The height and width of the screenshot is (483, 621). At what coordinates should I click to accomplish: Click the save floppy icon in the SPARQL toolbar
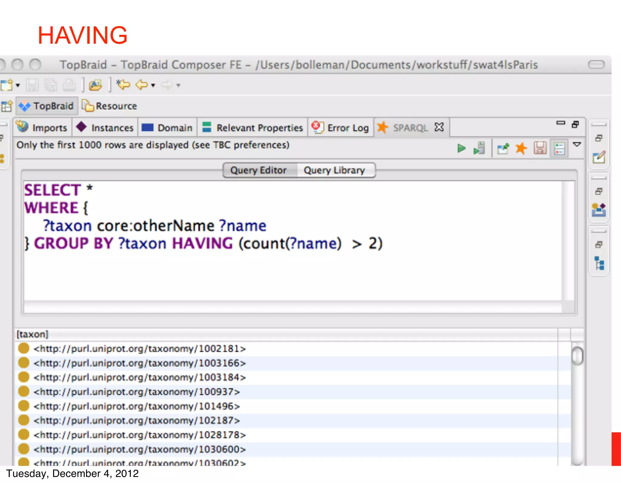pyautogui.click(x=540, y=148)
